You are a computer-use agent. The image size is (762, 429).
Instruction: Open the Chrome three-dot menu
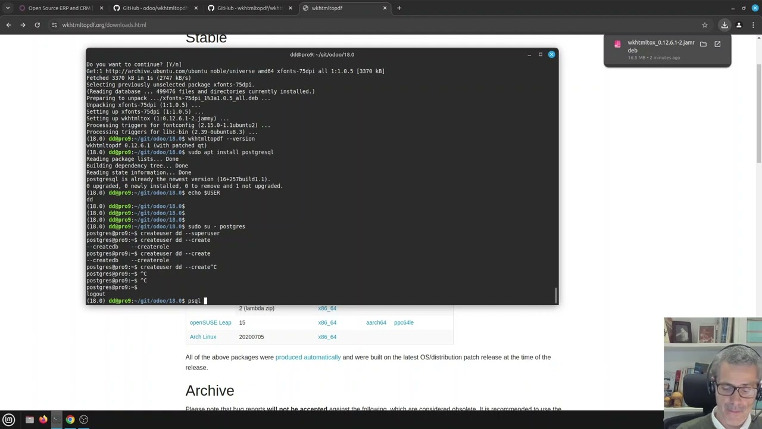(x=753, y=25)
